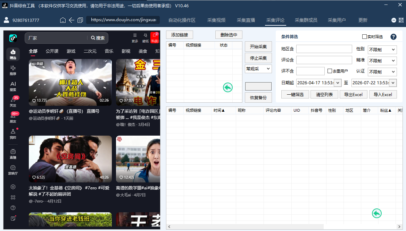Click the hexagon settings icon in sidebar
406x231 pixels.
click(13, 187)
